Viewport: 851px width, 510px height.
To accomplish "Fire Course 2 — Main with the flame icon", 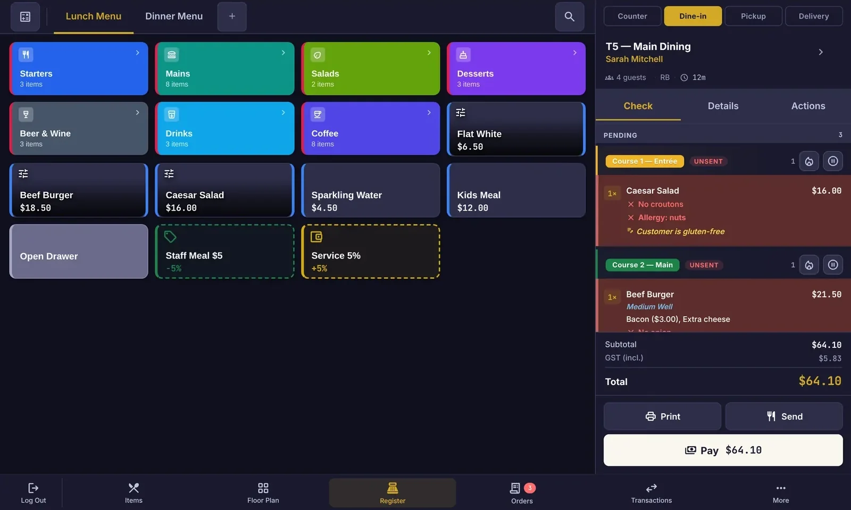I will click(809, 265).
